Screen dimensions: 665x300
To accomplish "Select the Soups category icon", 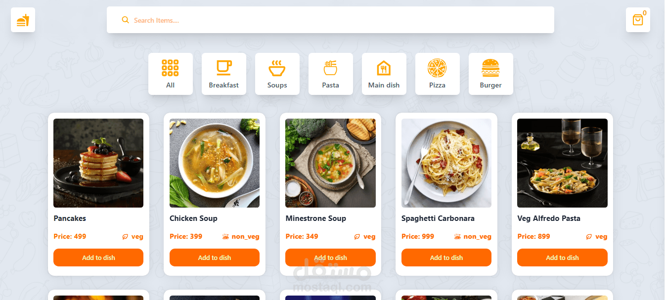I will tap(277, 68).
